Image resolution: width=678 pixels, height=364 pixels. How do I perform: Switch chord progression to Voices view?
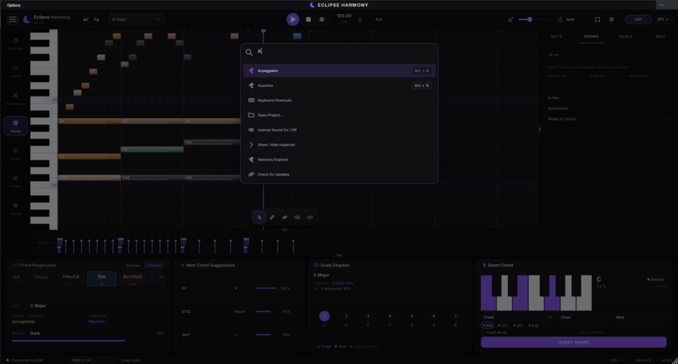pos(133,266)
